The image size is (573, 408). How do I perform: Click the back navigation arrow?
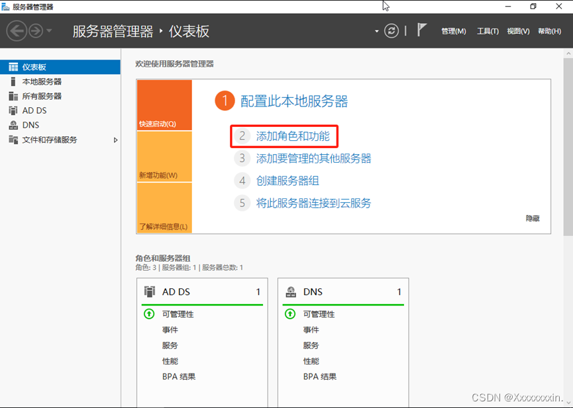[17, 31]
